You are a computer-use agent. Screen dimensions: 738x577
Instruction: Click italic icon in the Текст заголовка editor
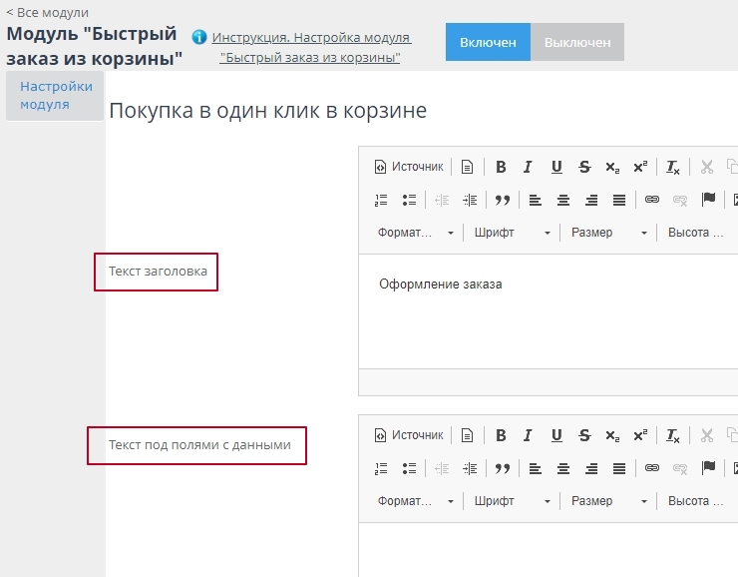pos(529,168)
